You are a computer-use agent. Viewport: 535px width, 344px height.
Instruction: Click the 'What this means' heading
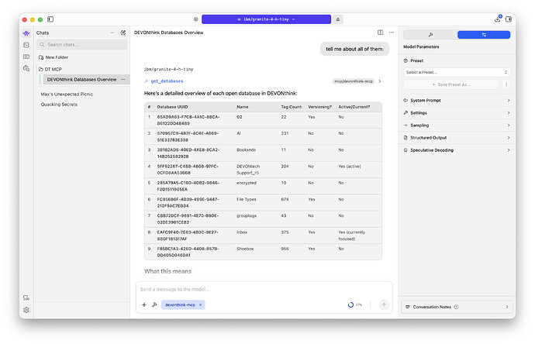click(167, 271)
